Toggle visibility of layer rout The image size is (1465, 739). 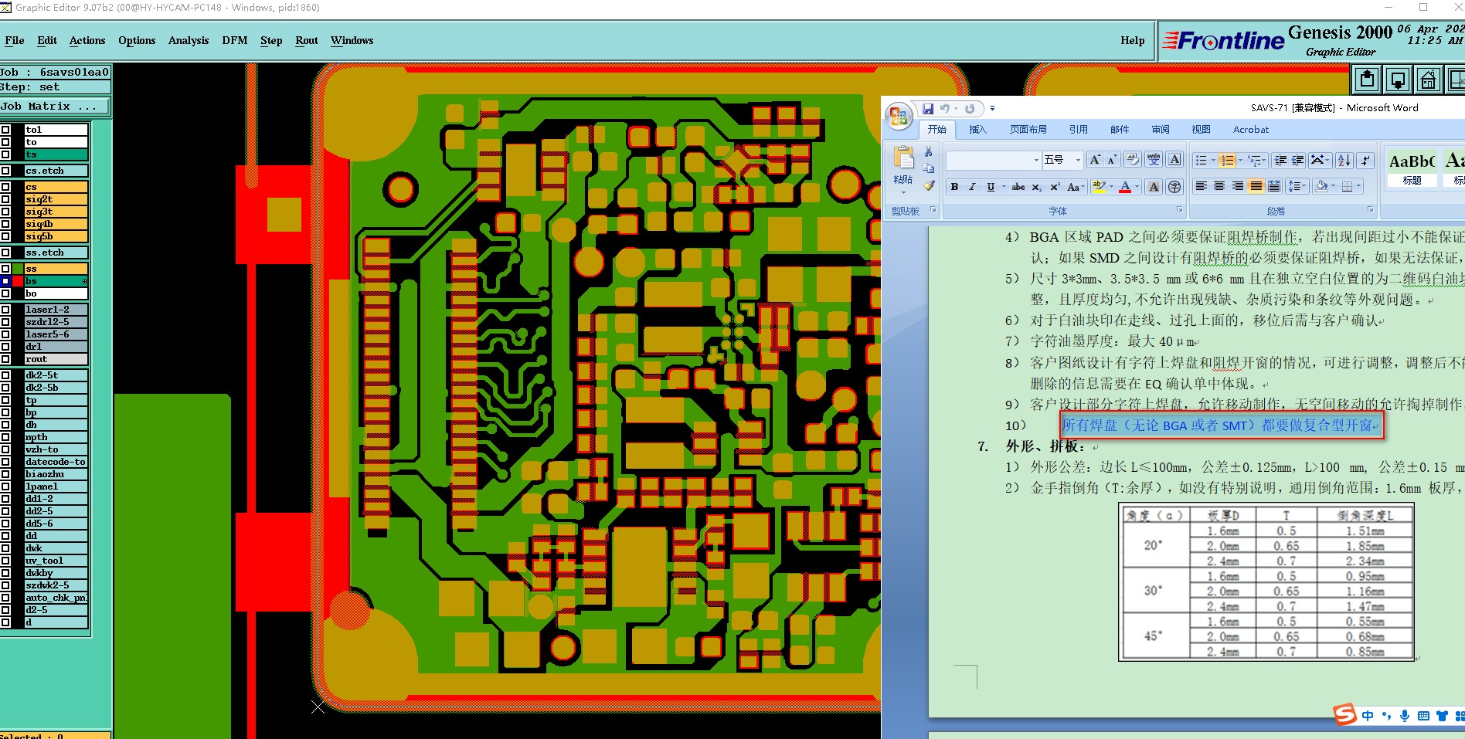5,359
